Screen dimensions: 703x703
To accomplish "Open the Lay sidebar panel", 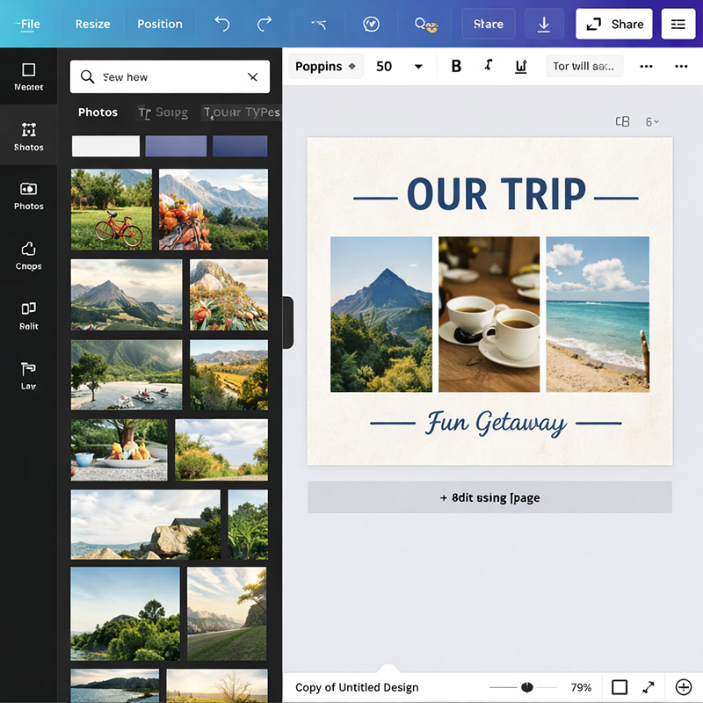I will point(29,376).
